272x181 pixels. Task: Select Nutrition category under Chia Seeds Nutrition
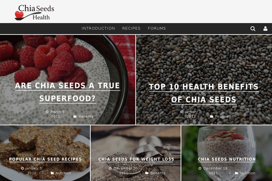click(248, 173)
